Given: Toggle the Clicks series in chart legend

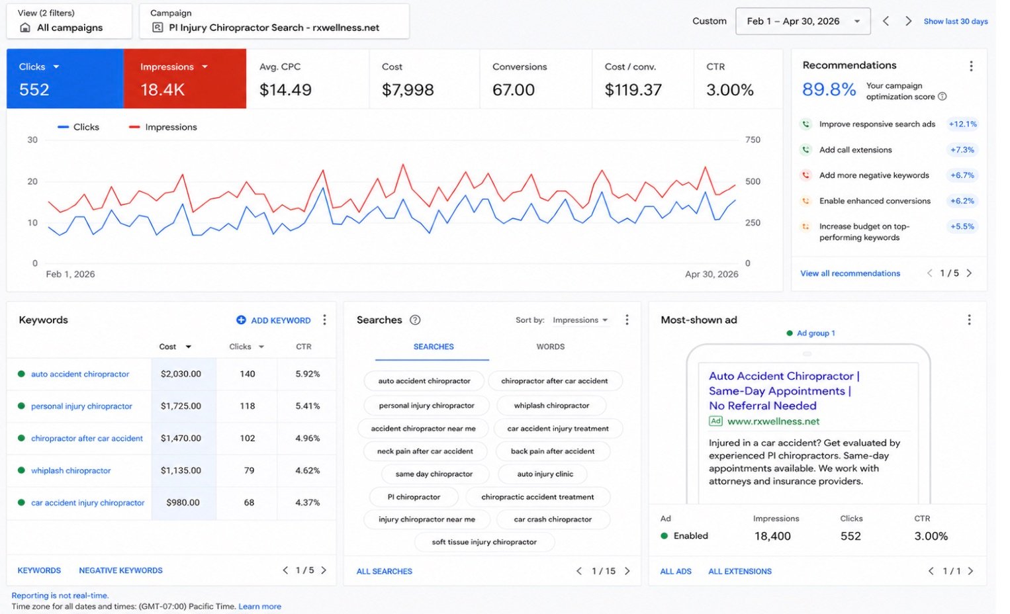Looking at the screenshot, I should tap(78, 127).
